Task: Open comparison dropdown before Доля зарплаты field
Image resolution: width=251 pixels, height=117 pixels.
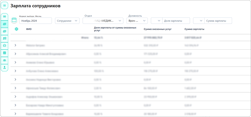Action: (x=157, y=21)
